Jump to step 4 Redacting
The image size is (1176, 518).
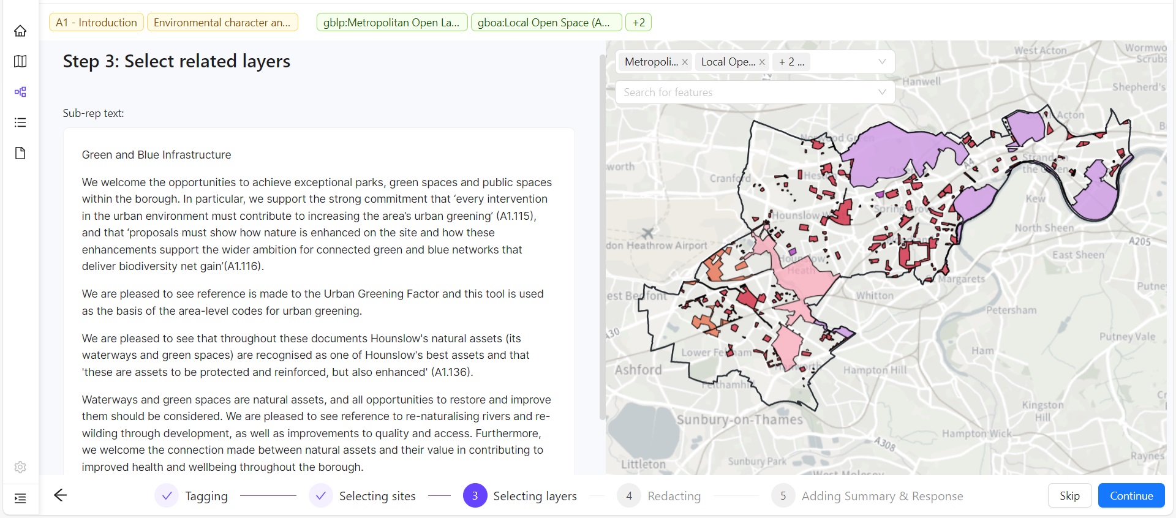659,496
